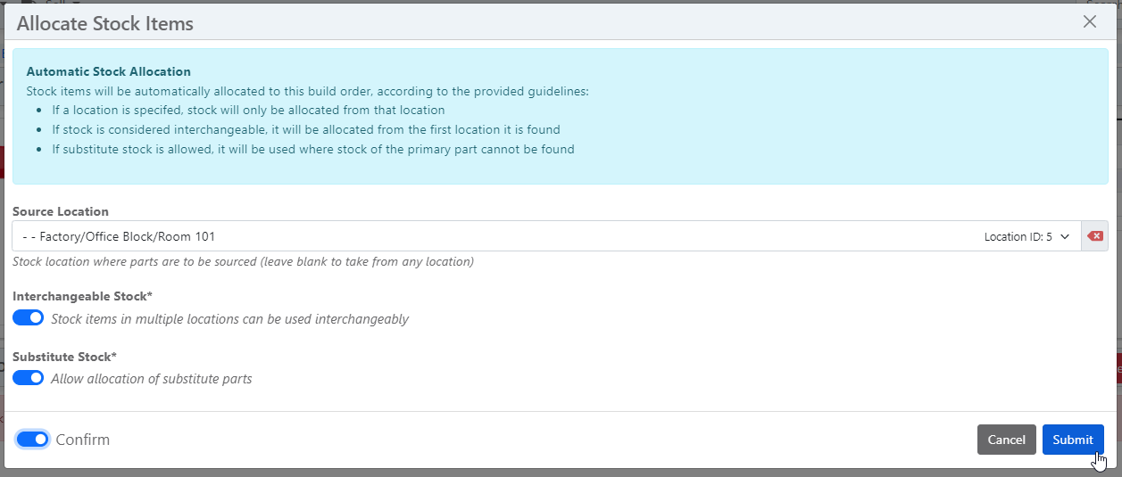Expand the Source Location dropdown arrow

tap(1065, 237)
